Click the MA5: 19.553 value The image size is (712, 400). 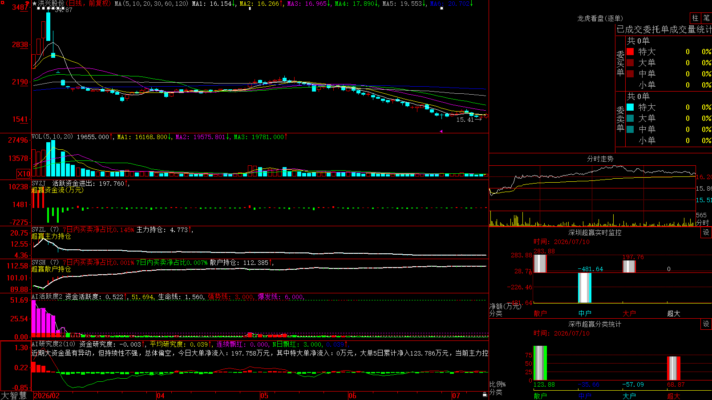tap(405, 4)
